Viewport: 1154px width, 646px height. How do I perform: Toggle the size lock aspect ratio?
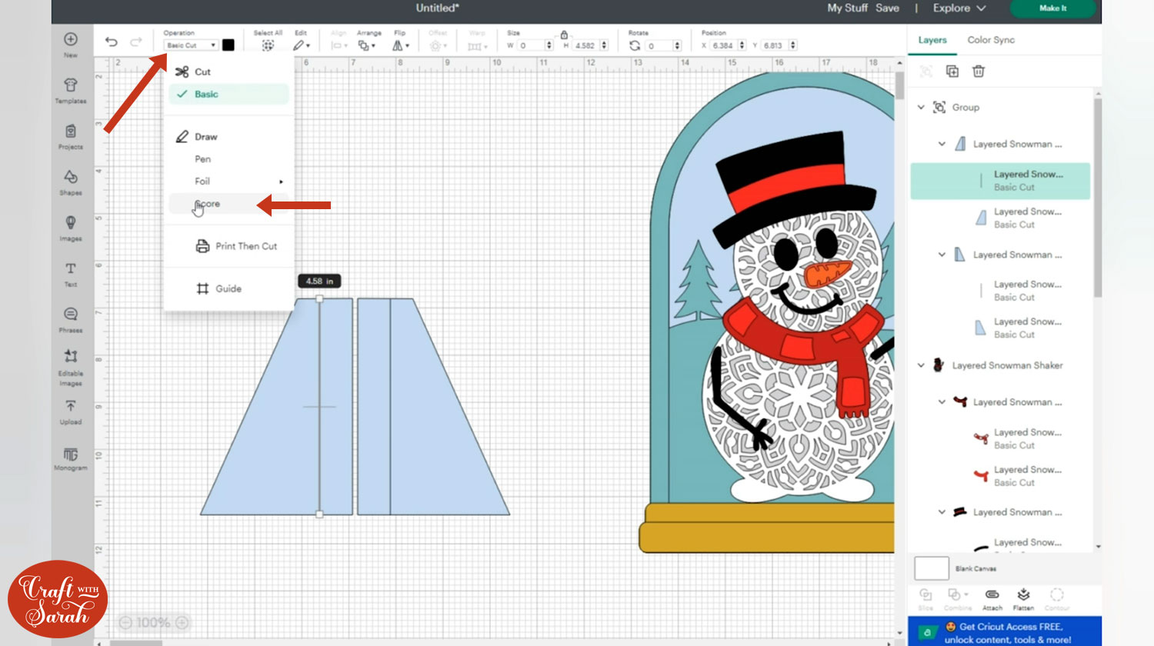[x=564, y=35]
